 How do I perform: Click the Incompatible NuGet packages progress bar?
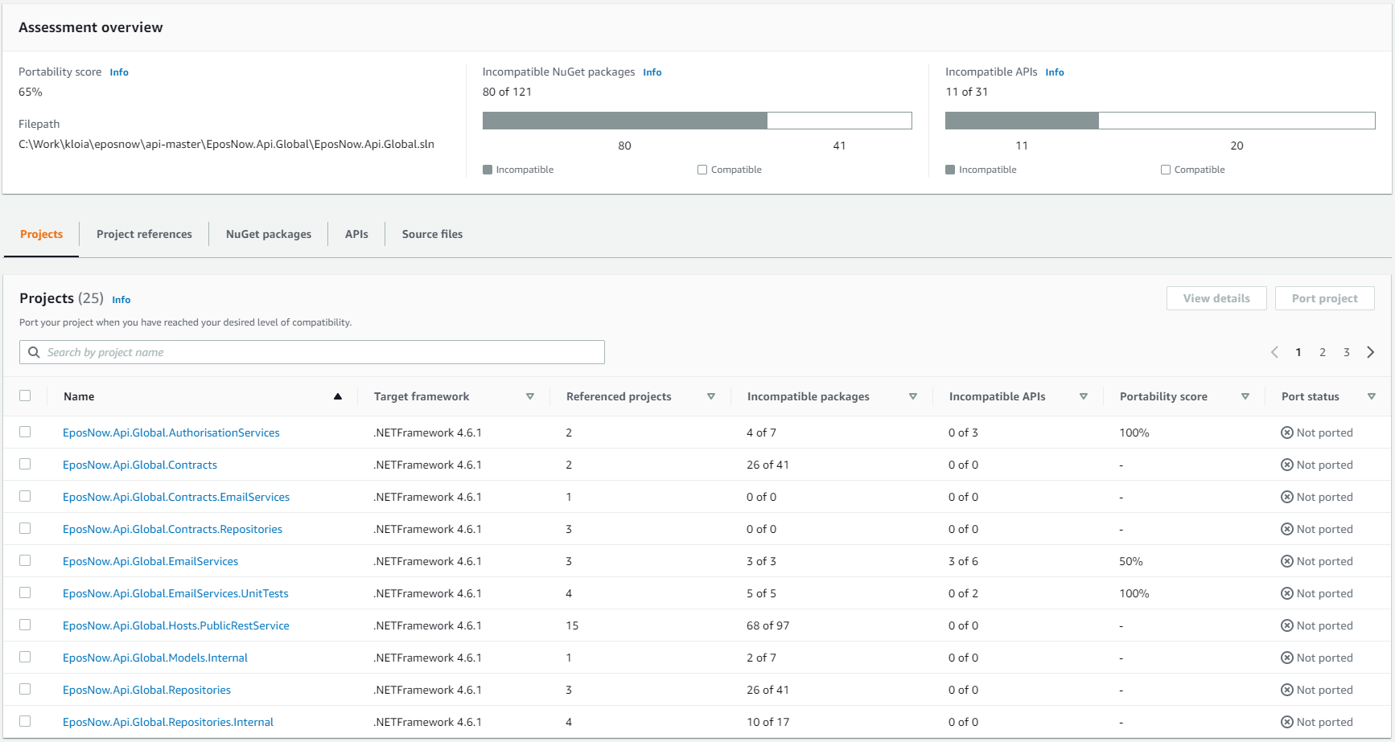point(697,120)
